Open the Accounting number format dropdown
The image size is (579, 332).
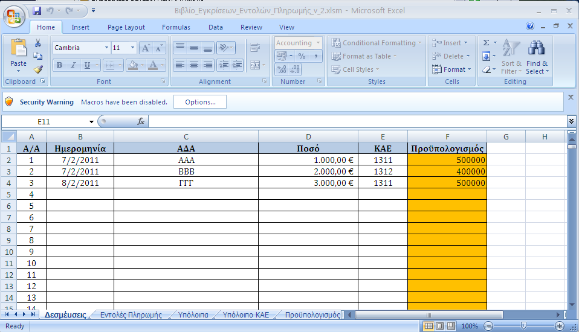pos(318,43)
